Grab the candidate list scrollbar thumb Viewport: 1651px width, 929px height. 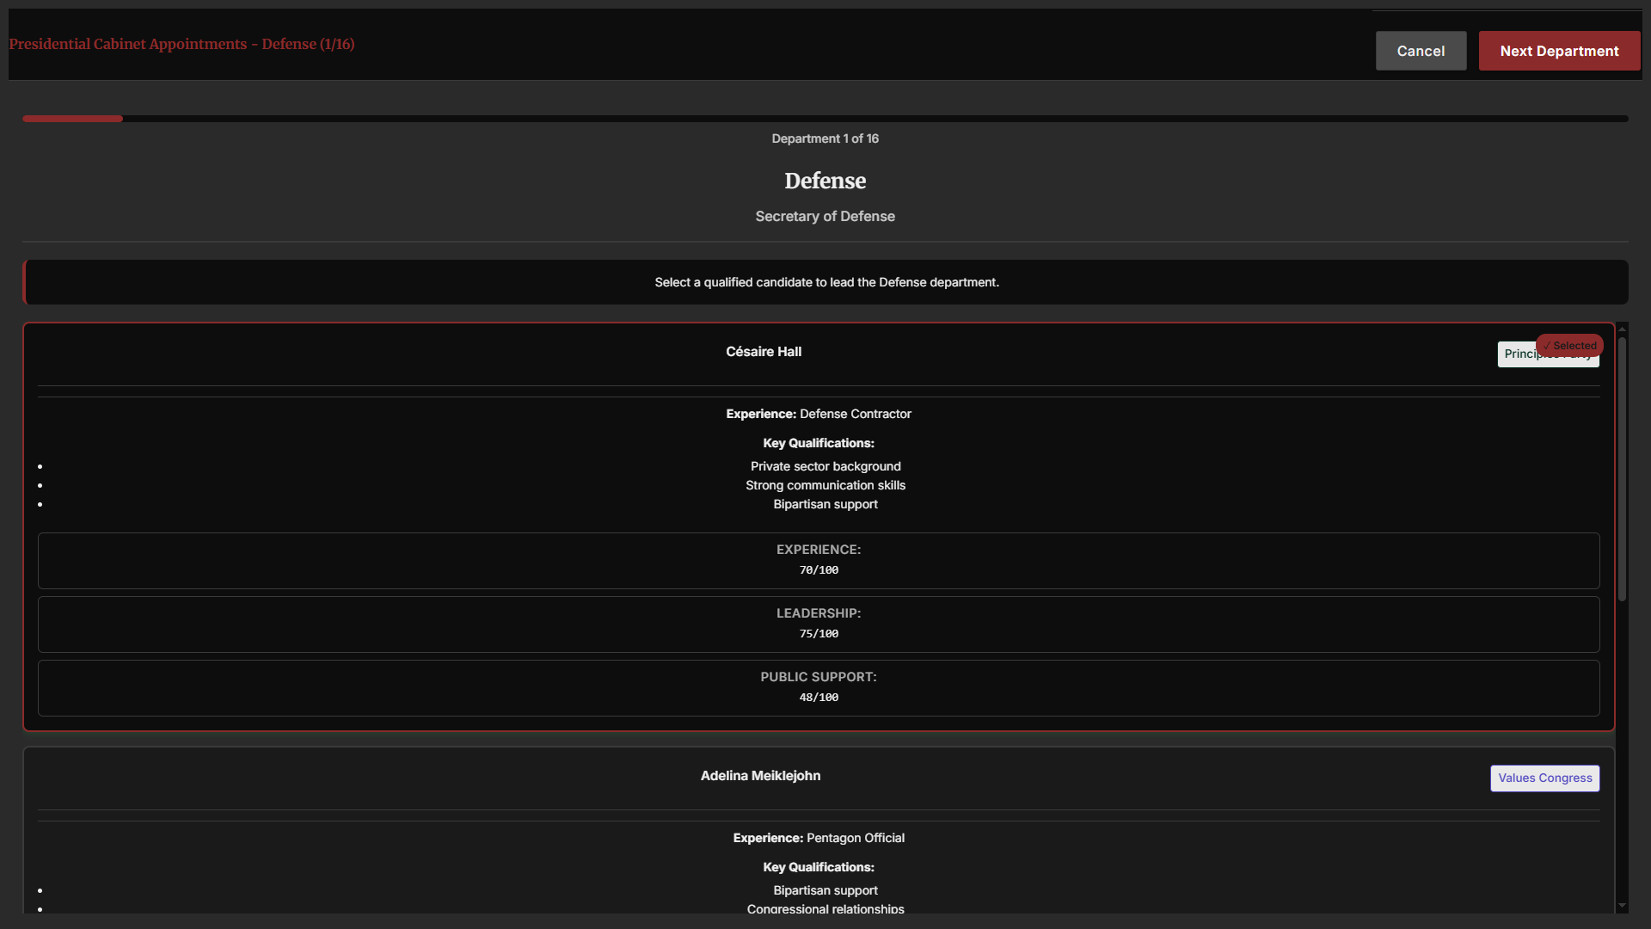point(1622,469)
